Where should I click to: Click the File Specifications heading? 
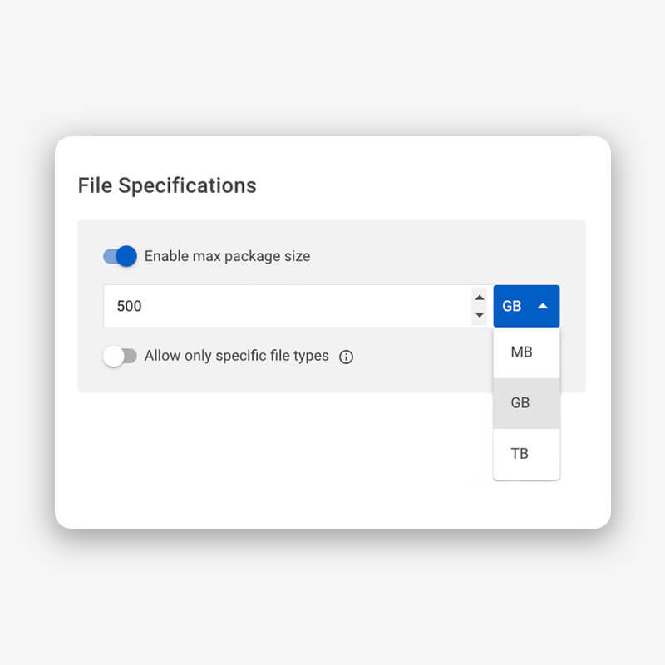pyautogui.click(x=166, y=185)
